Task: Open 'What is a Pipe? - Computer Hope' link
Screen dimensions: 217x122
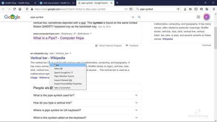Action: [x=59, y=38]
